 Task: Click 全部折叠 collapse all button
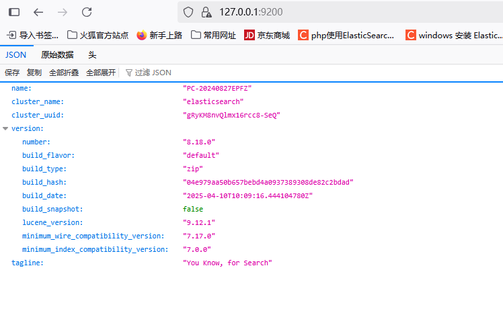[64, 73]
